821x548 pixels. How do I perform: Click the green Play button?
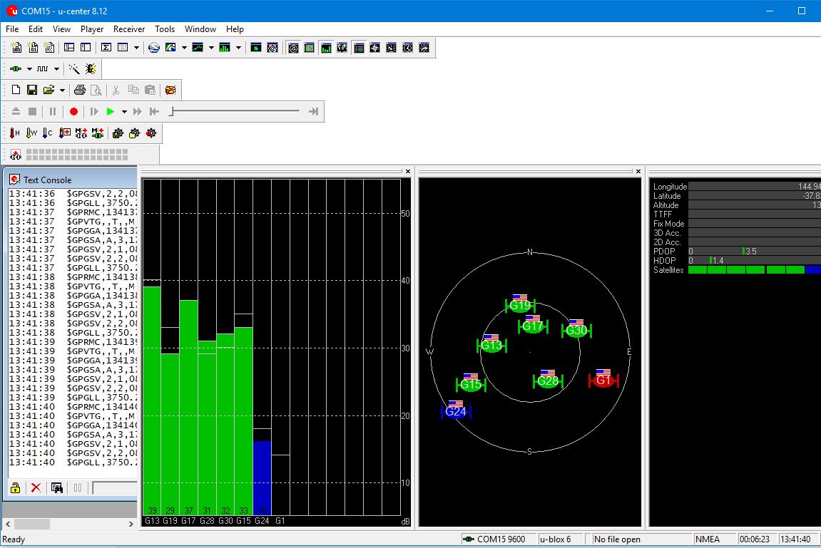coord(110,111)
